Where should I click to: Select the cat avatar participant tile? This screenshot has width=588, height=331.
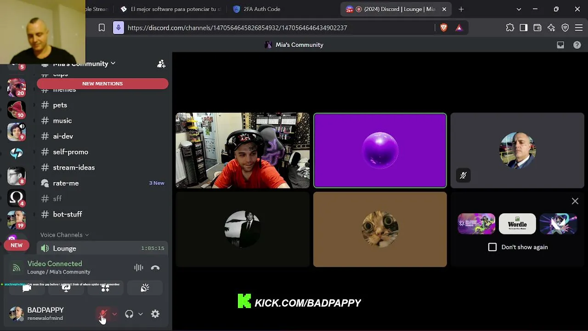tap(380, 229)
